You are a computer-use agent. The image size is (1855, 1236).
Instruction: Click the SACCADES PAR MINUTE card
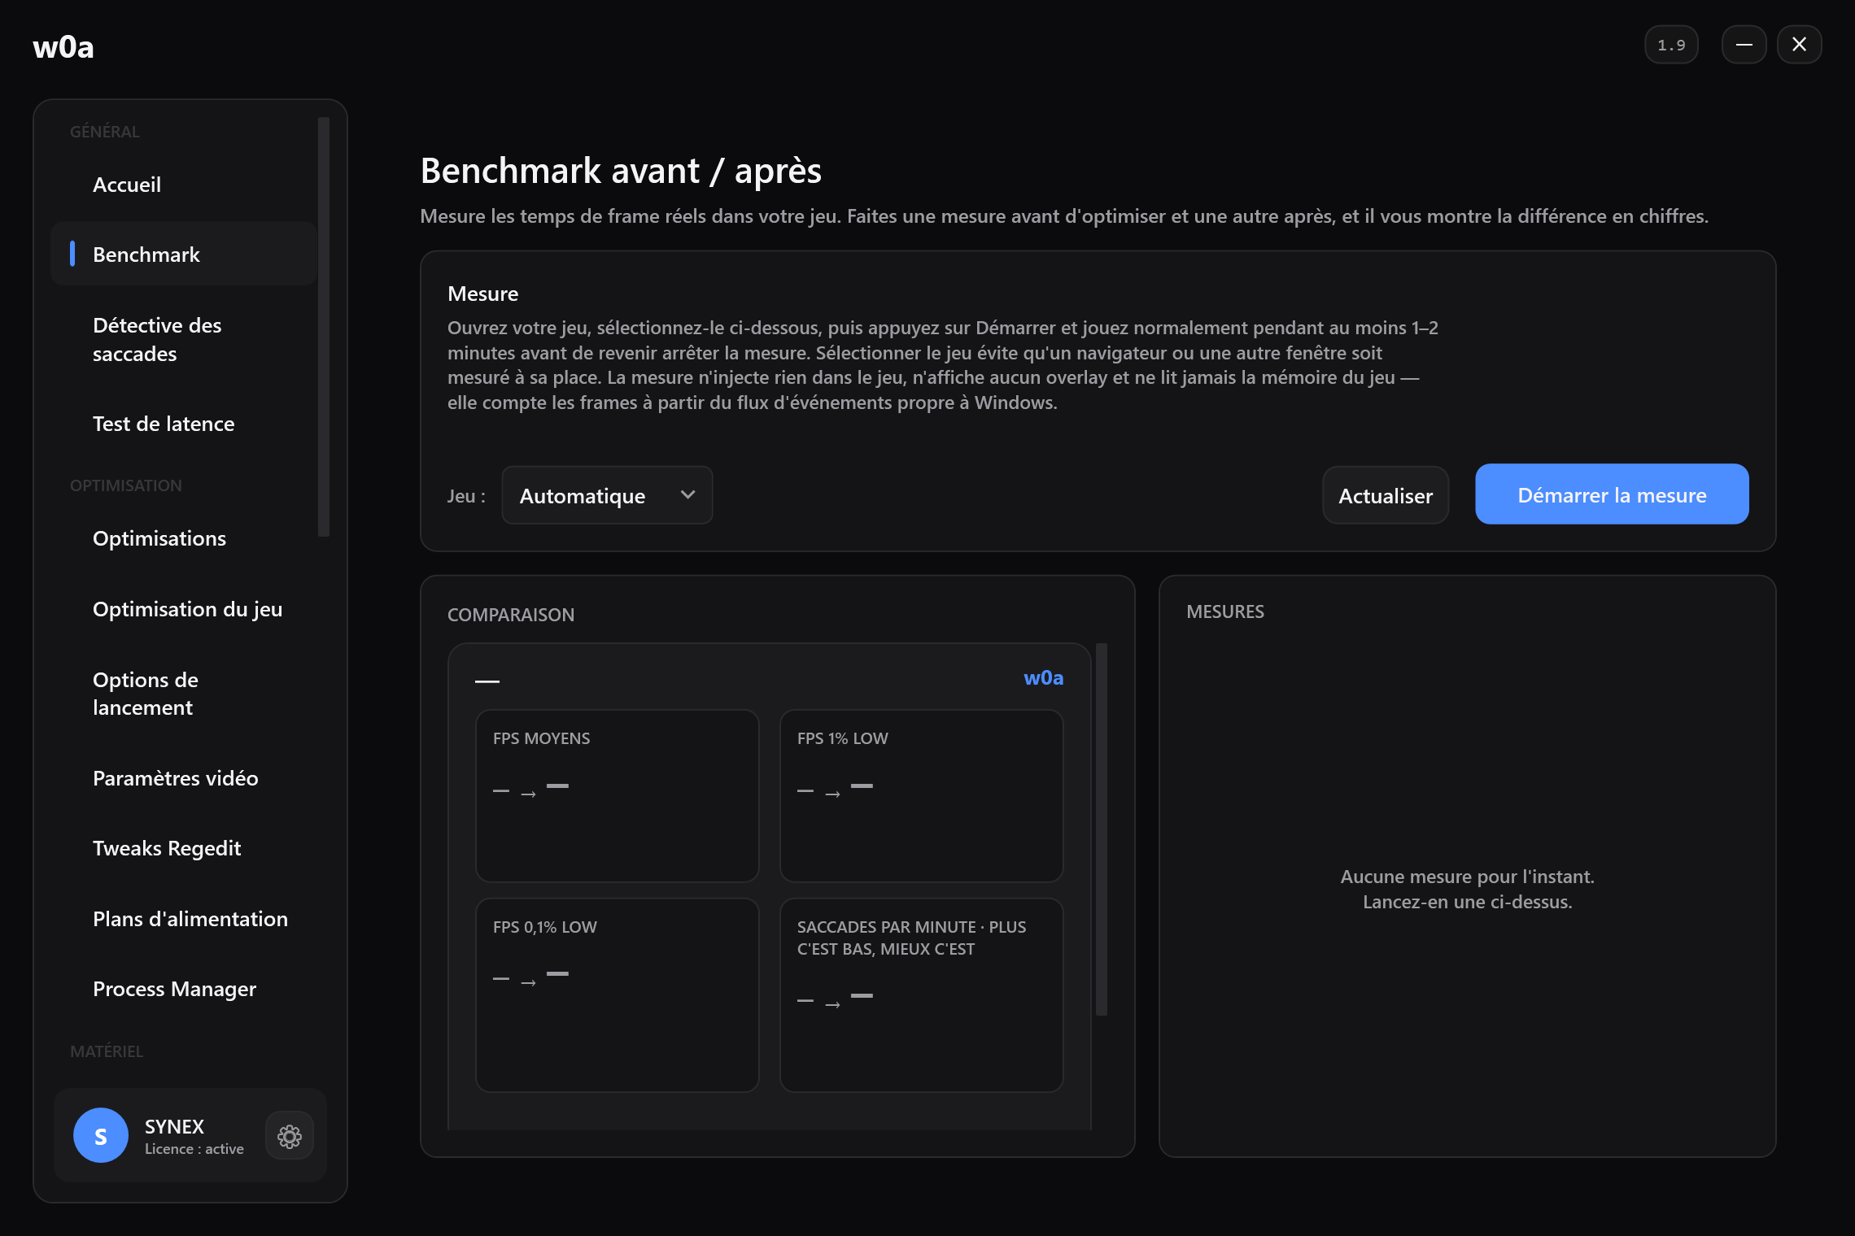[922, 995]
